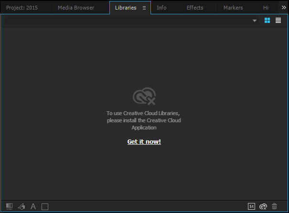Open the Libraries panel menu icon
The image size is (289, 213).
144,8
